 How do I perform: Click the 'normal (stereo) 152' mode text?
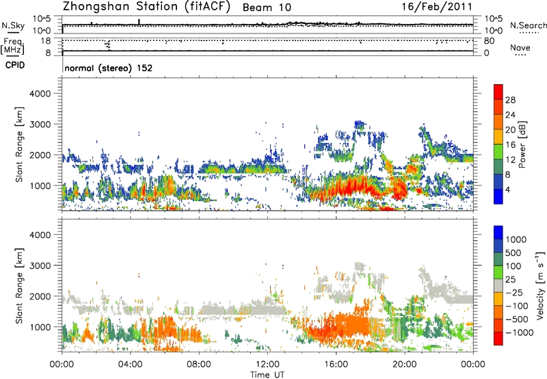(x=109, y=68)
